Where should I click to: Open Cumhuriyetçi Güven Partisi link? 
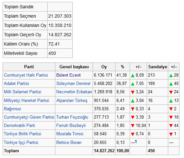click(x=29, y=117)
